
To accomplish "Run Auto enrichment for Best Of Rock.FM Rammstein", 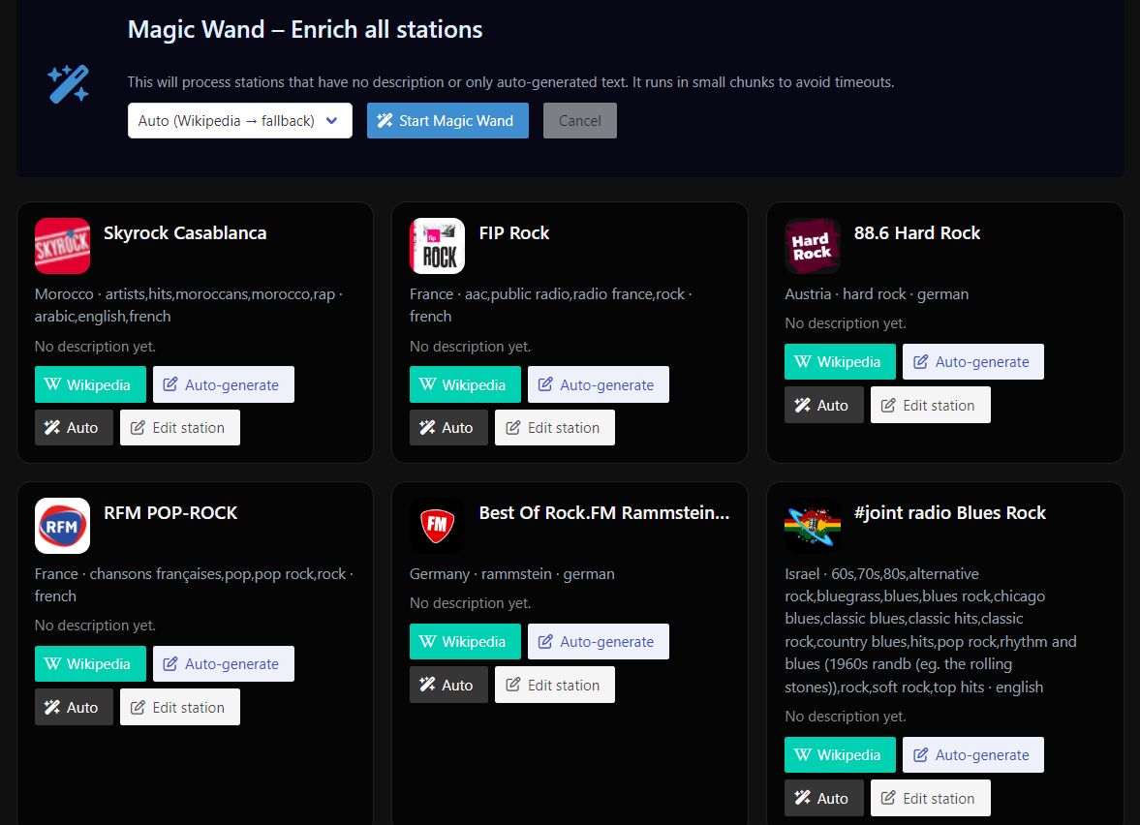I will tap(448, 685).
